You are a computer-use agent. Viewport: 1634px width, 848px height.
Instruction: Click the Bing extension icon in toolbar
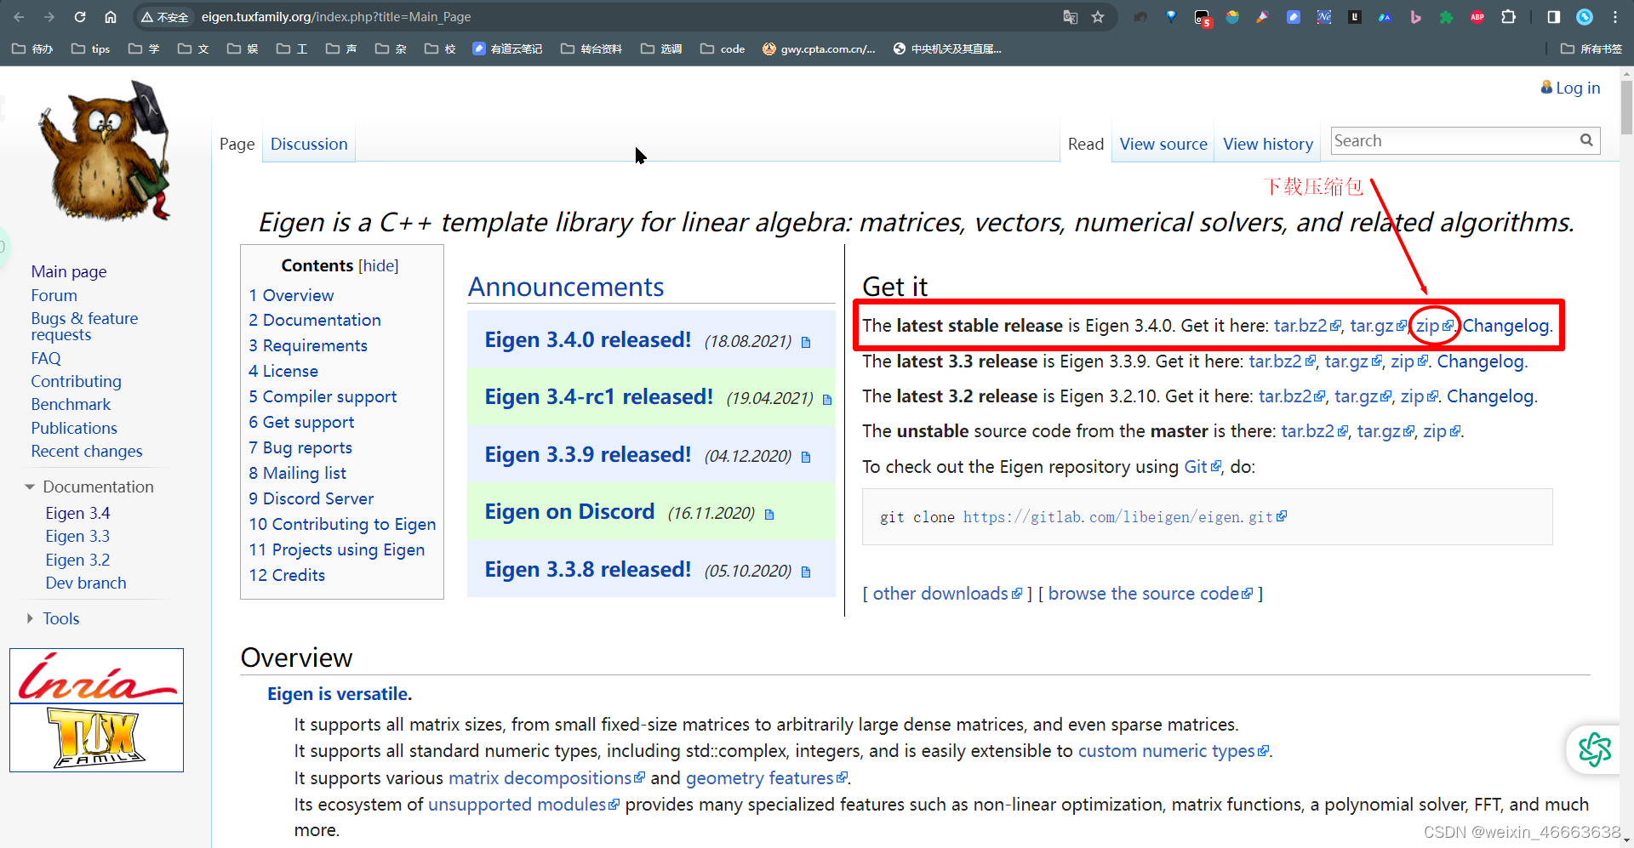pos(1416,17)
